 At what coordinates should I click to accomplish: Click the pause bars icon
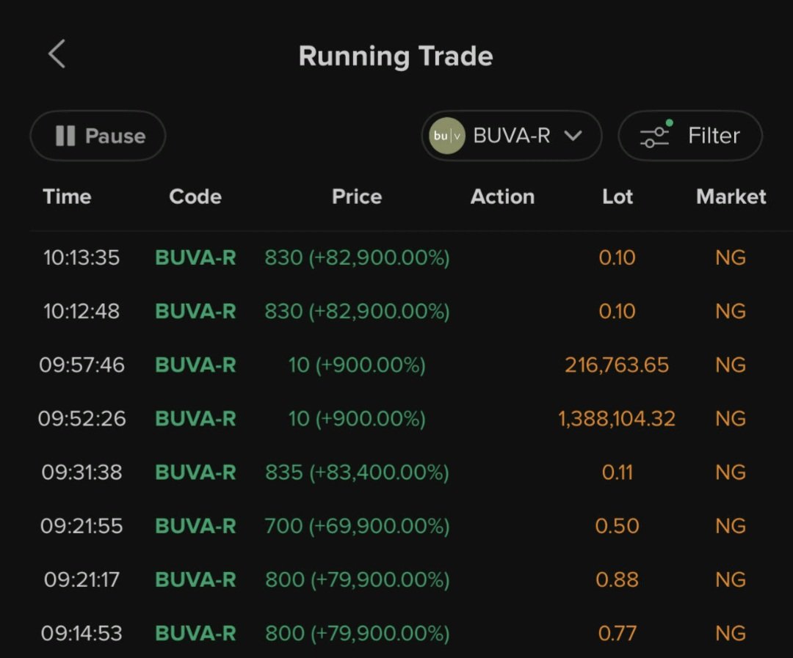[x=65, y=136]
